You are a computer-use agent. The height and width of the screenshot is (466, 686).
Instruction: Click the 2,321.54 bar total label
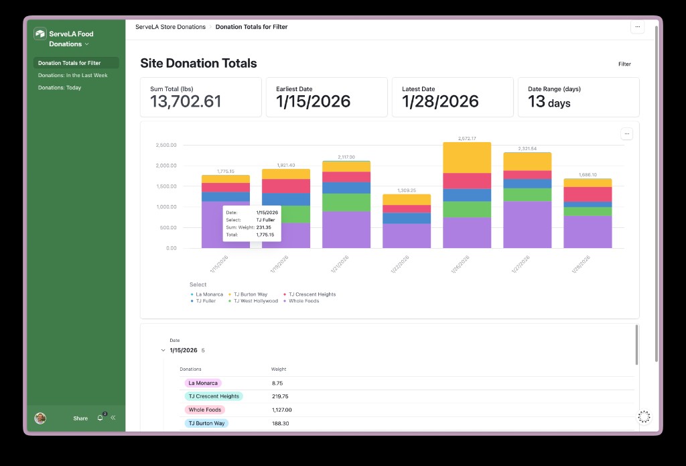(527, 148)
